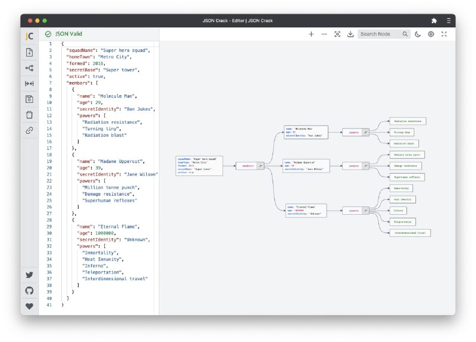
Task: Download the graph as an image
Action: tap(350, 34)
